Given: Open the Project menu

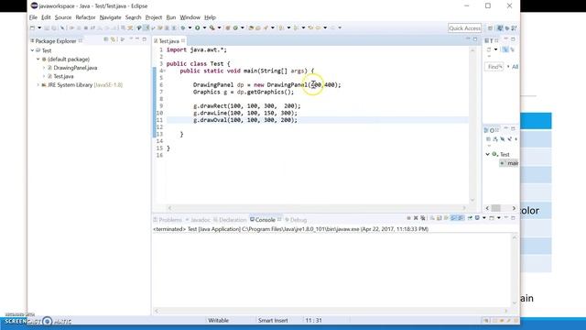Looking at the screenshot, I should pyautogui.click(x=154, y=17).
